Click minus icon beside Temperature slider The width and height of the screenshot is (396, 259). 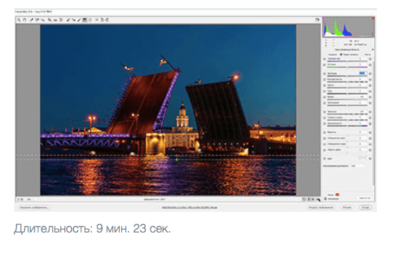324,59
